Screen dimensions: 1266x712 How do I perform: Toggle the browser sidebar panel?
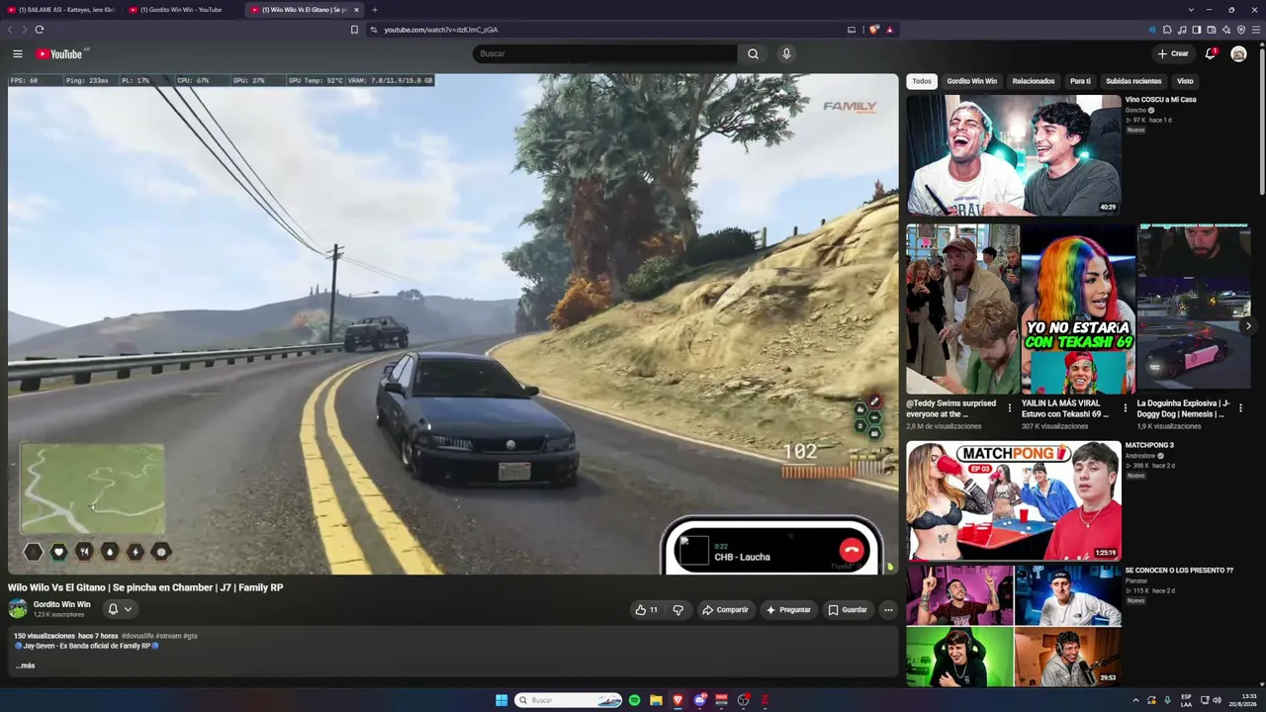1197,30
